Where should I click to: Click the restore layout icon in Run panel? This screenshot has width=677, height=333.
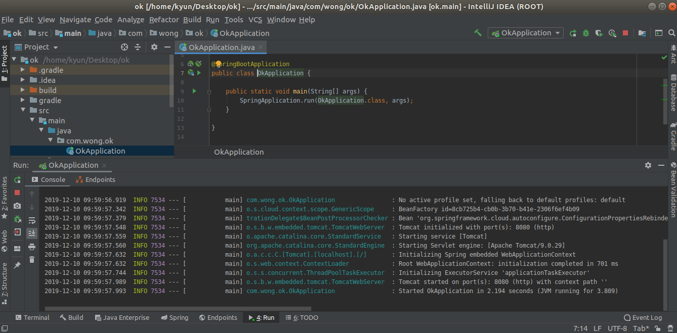click(17, 248)
